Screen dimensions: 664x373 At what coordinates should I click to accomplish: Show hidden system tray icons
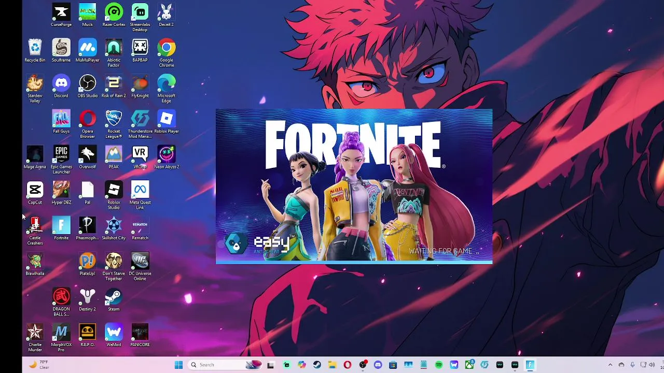click(610, 365)
